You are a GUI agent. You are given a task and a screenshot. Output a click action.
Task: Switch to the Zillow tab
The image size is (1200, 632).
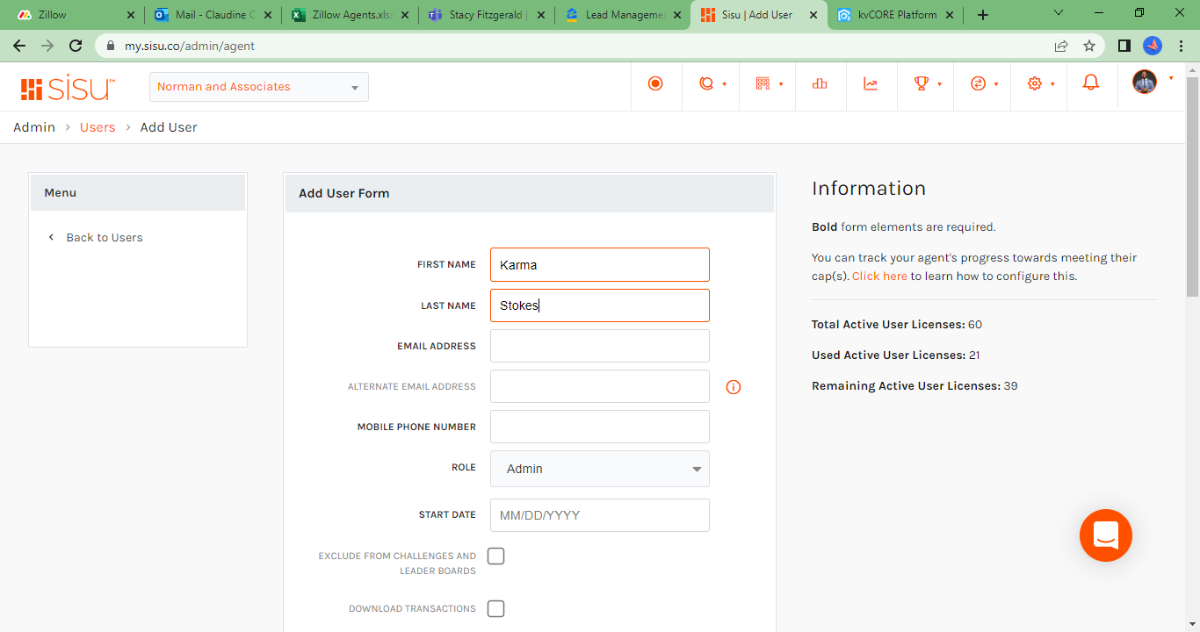point(74,15)
